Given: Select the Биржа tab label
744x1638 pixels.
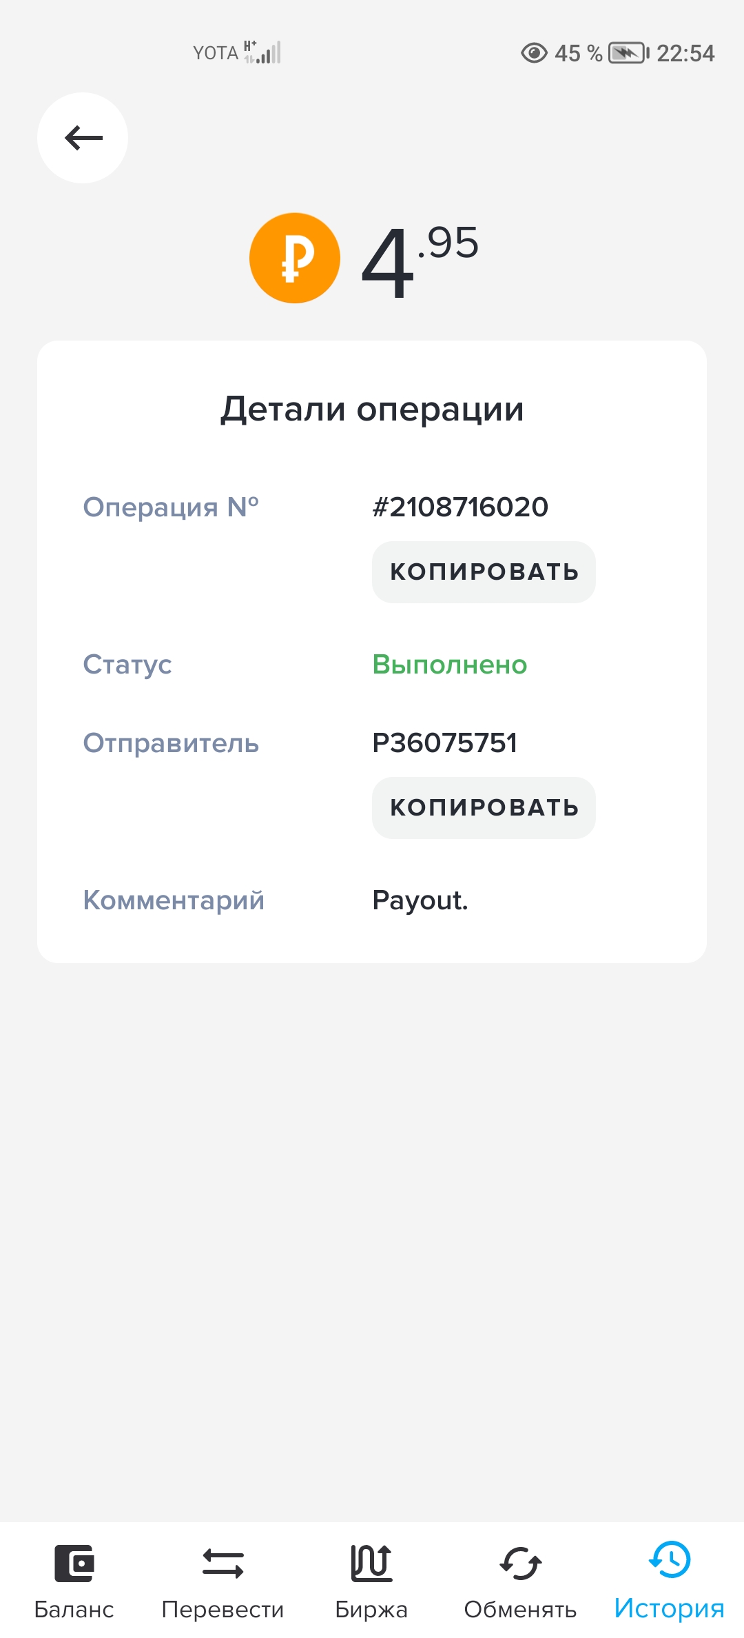Looking at the screenshot, I should point(371,1609).
